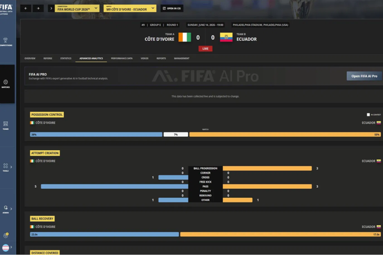Image resolution: width=383 pixels, height=255 pixels.
Task: Switch to the Performance Data tab
Action: tap(122, 59)
